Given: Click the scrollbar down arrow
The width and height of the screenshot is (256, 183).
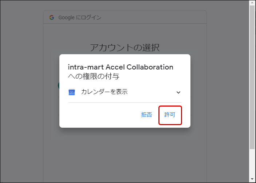Looking at the screenshot, I should [x=252, y=179].
